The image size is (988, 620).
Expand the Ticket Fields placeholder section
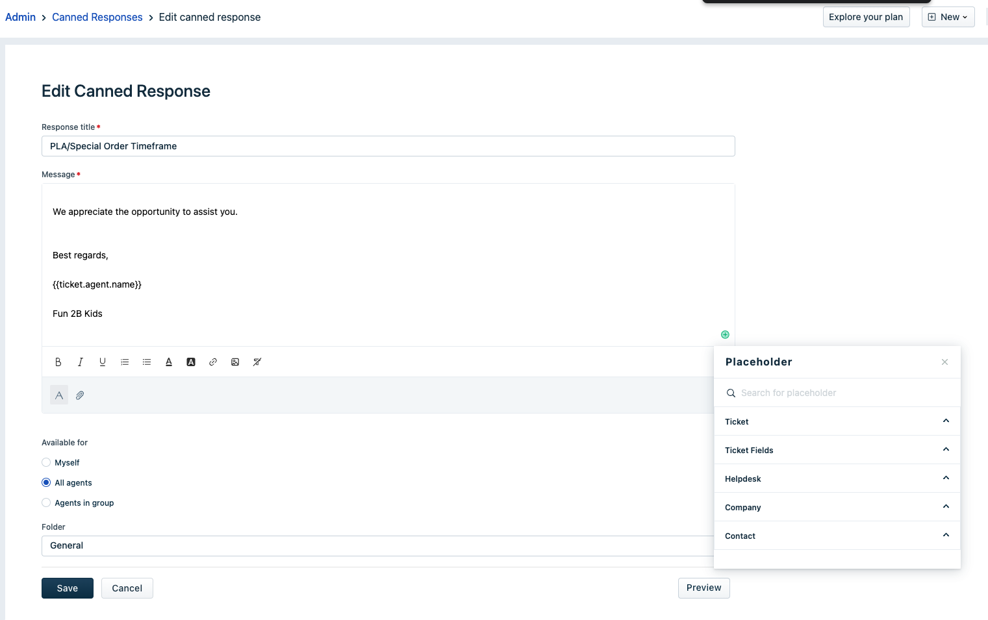pyautogui.click(x=837, y=450)
